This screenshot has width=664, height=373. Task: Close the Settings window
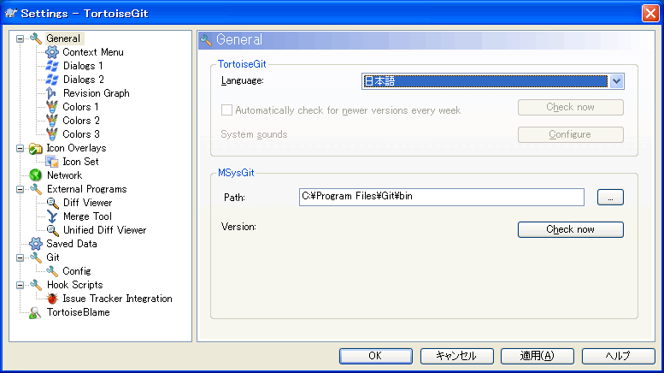click(650, 14)
